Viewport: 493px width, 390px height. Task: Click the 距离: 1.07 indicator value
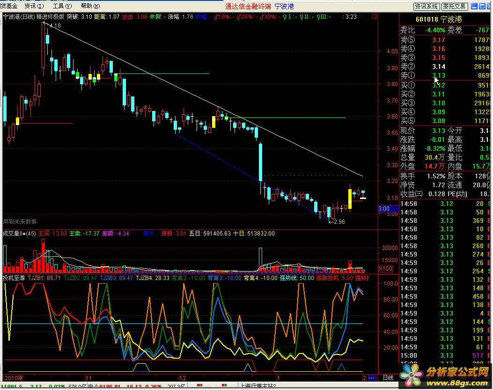[107, 17]
